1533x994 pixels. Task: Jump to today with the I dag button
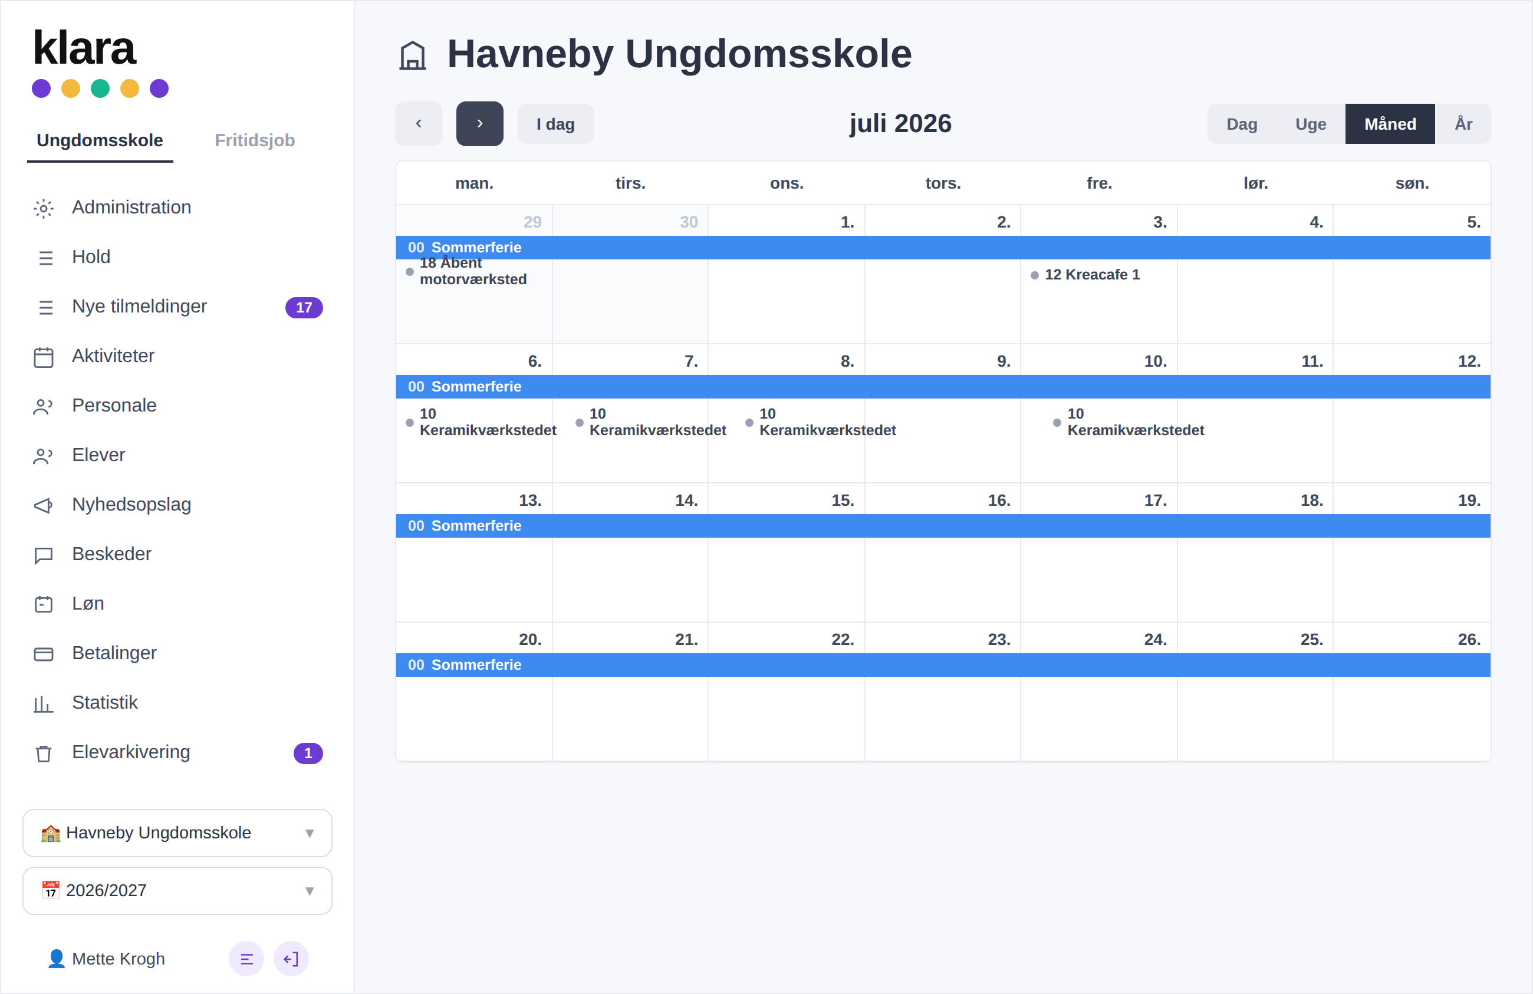coord(555,124)
